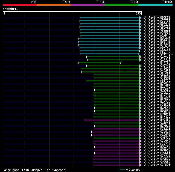175x172 pixels.
Task: Click the yellow in-Query gap marker icon
Action: 22,170
